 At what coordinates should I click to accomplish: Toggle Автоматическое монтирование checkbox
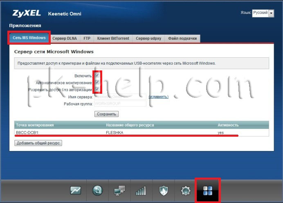97,82
